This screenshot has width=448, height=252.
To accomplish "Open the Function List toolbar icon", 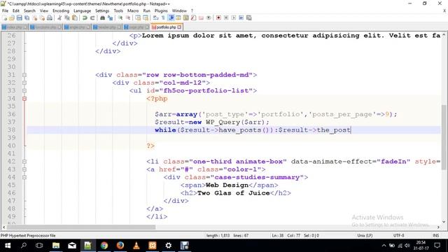I will (193, 17).
